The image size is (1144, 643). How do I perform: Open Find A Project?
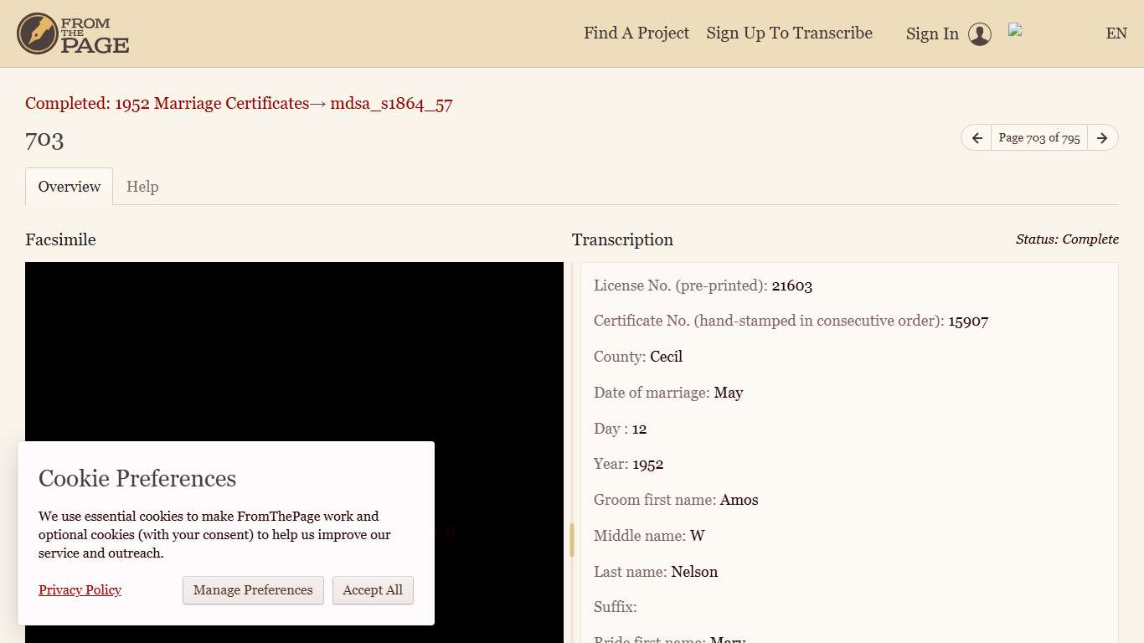point(636,33)
